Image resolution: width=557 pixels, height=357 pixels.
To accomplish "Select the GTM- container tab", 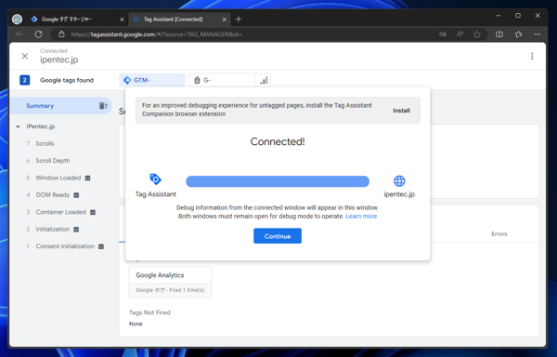I will point(152,80).
